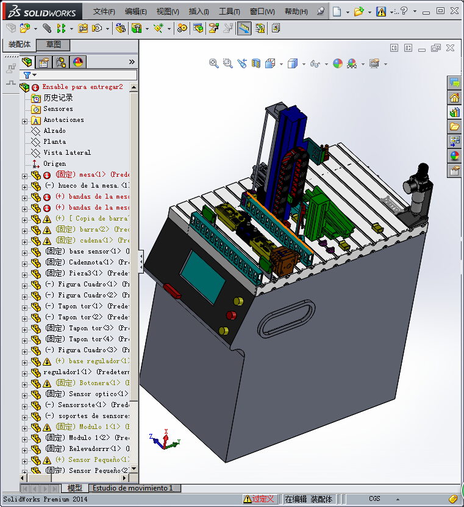The image size is (464, 507).
Task: Open the 文件(F) menu
Action: pyautogui.click(x=104, y=12)
